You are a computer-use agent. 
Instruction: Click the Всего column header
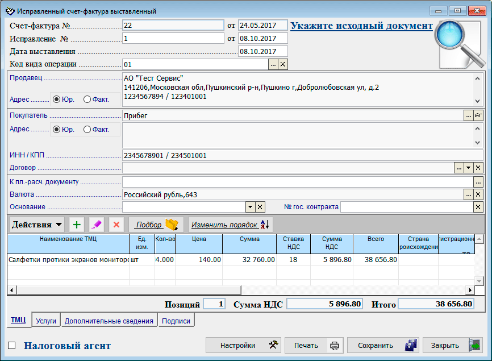point(376,243)
